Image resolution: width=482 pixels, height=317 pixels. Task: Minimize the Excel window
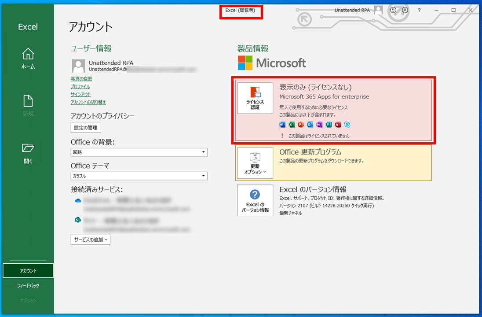pyautogui.click(x=436, y=10)
